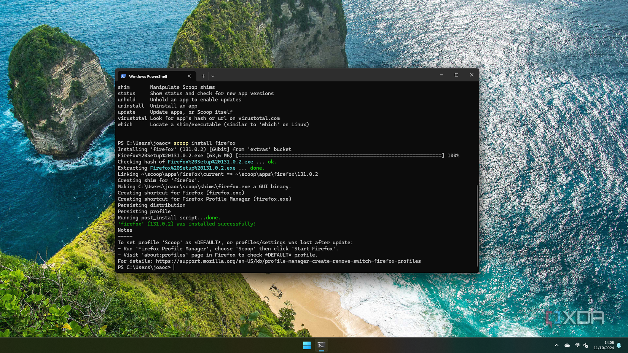Open the terminal tab dropdown chevron
Screen dimensions: 628x353
[213, 76]
